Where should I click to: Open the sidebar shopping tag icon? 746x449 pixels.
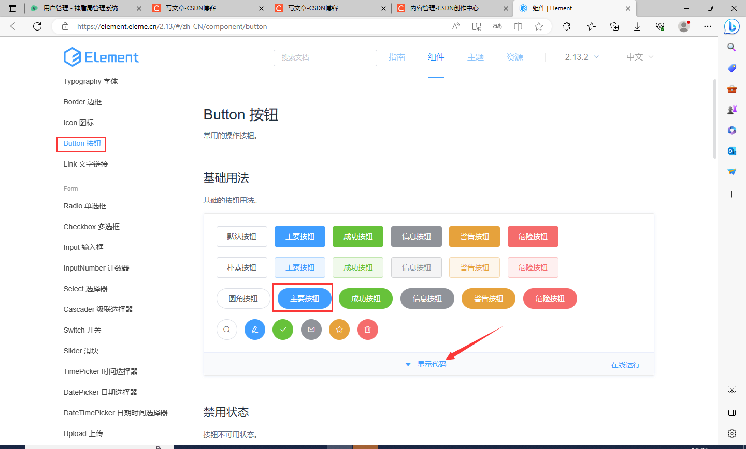coord(731,68)
